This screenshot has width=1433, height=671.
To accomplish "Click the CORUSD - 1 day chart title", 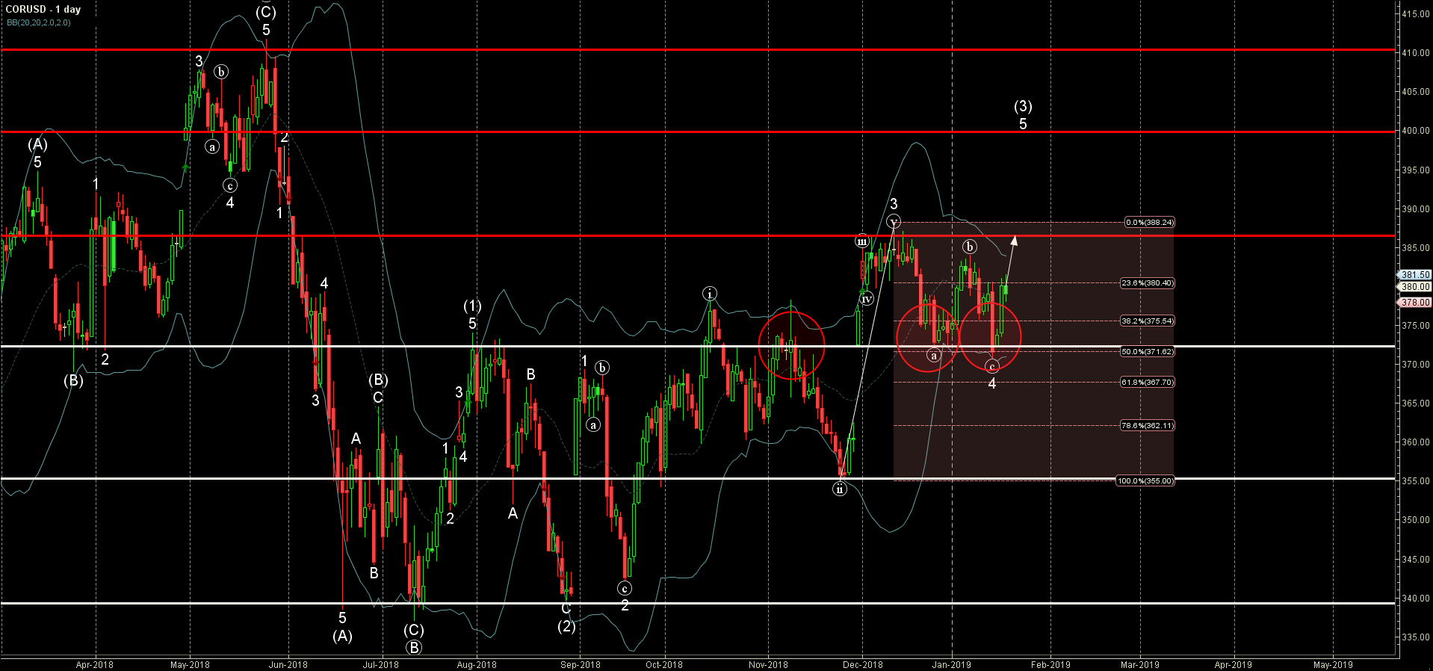I will [43, 10].
